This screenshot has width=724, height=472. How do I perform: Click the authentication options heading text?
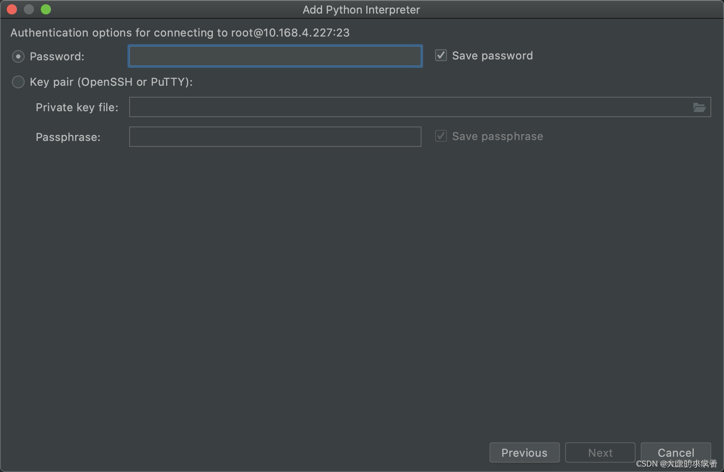click(180, 33)
